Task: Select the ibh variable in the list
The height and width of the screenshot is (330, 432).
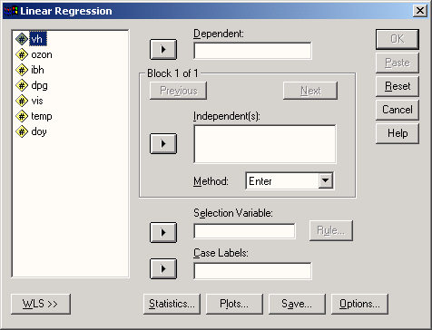Action: tap(37, 70)
